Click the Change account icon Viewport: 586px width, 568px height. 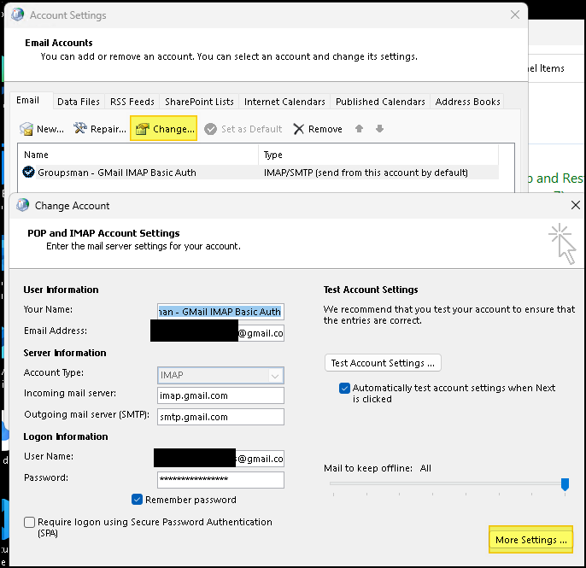click(143, 129)
